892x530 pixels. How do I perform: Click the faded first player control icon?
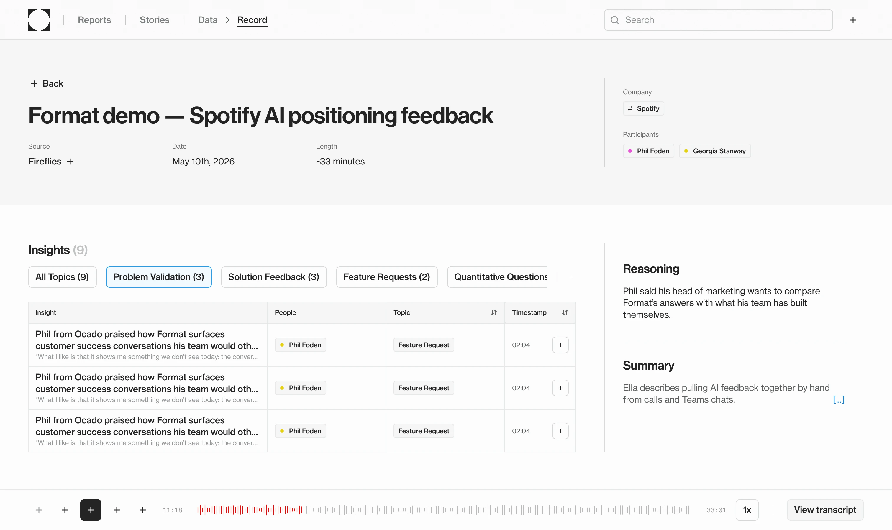[39, 510]
